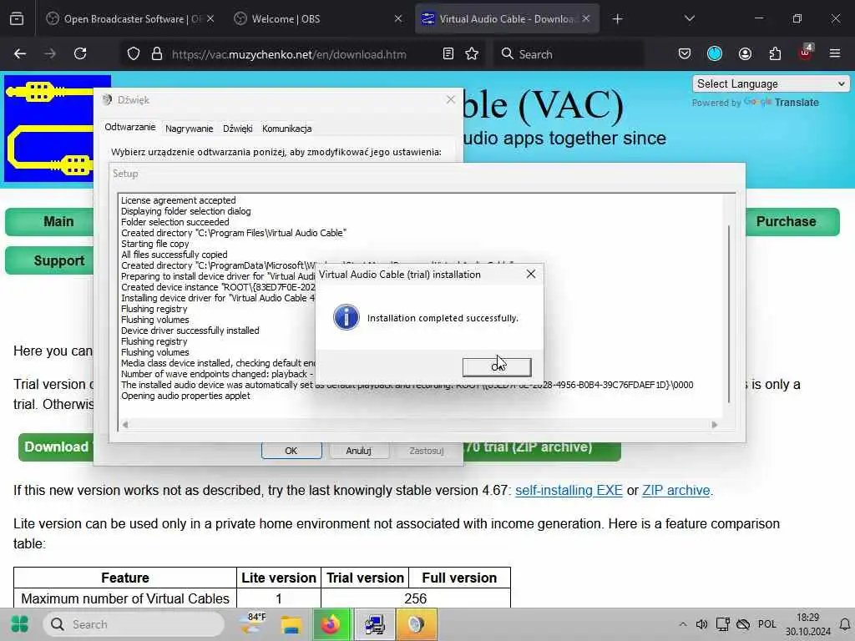Image resolution: width=855 pixels, height=641 pixels.
Task: Open the weather widget showing 84°F
Action: (x=254, y=623)
